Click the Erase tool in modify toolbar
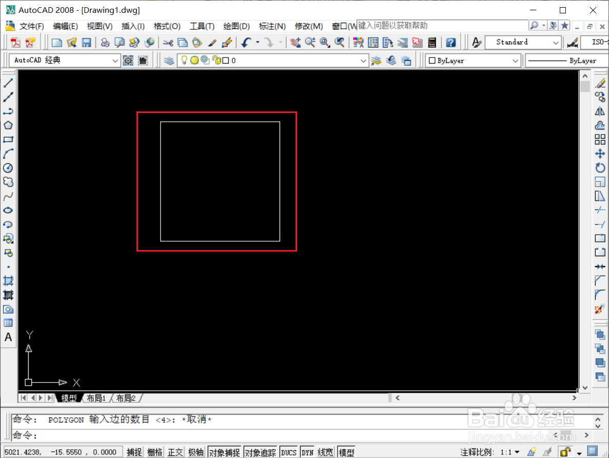 point(600,83)
